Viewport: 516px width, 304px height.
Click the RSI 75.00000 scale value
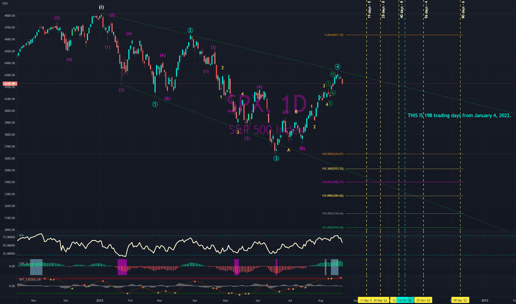pyautogui.click(x=9, y=237)
